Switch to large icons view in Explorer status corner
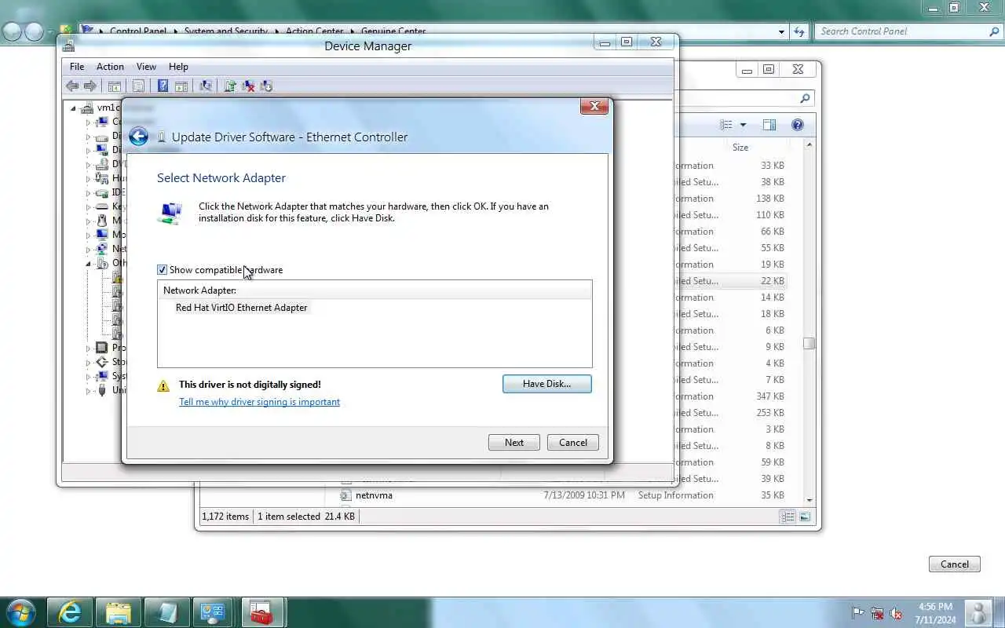The height and width of the screenshot is (628, 1005). pos(805,517)
